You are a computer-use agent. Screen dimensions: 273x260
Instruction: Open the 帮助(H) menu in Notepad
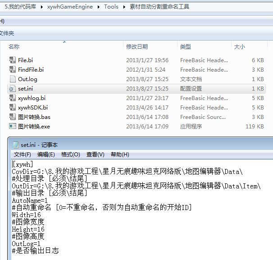pyautogui.click(x=120, y=155)
